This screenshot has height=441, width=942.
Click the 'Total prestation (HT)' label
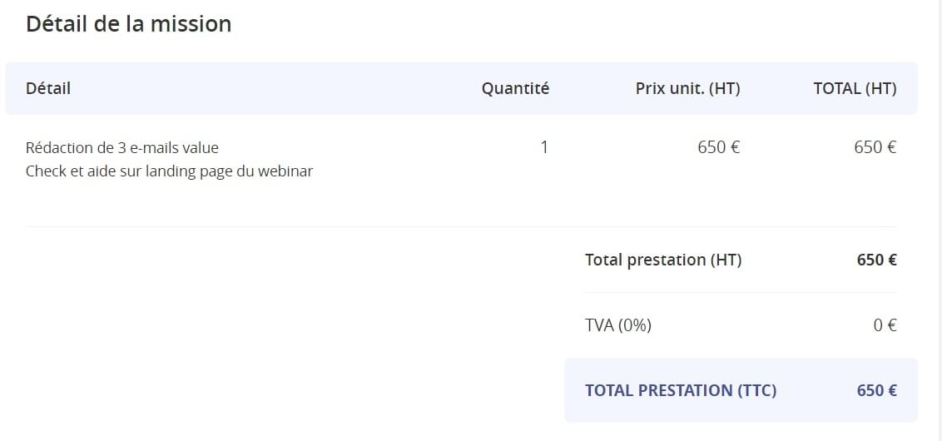point(663,260)
